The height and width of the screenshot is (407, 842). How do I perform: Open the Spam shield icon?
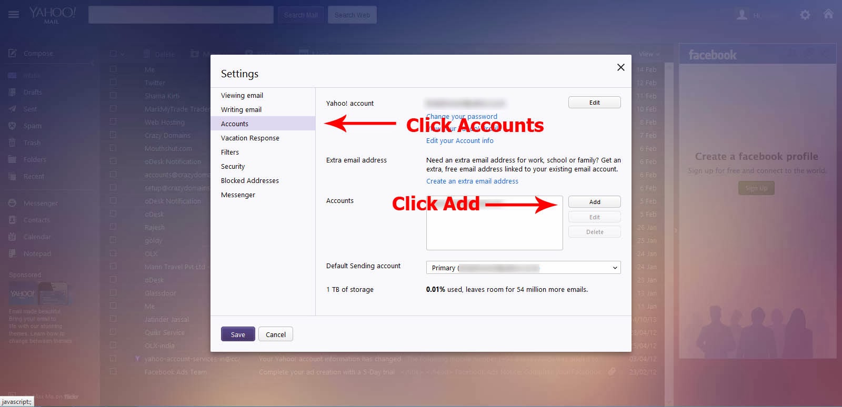point(12,126)
